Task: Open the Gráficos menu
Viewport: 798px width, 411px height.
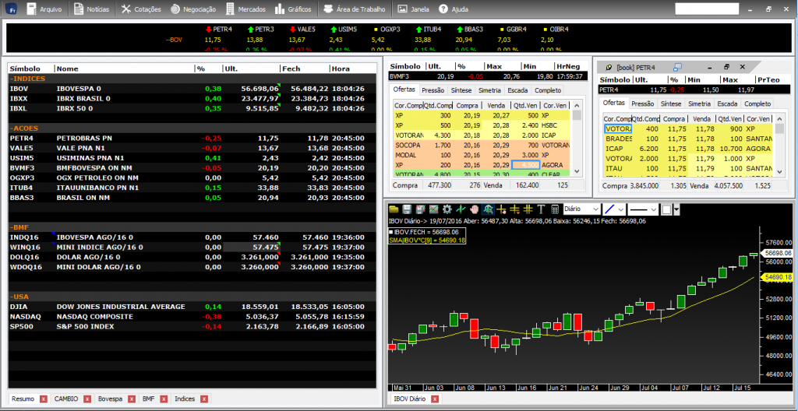Action: click(x=293, y=9)
